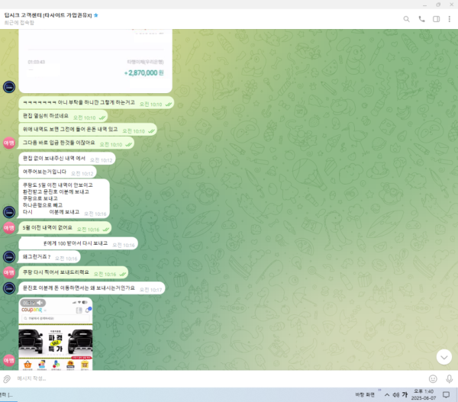The width and height of the screenshot is (458, 402).
Task: Click timestamp '오전 10:17' on last text message
Action: pyautogui.click(x=150, y=290)
